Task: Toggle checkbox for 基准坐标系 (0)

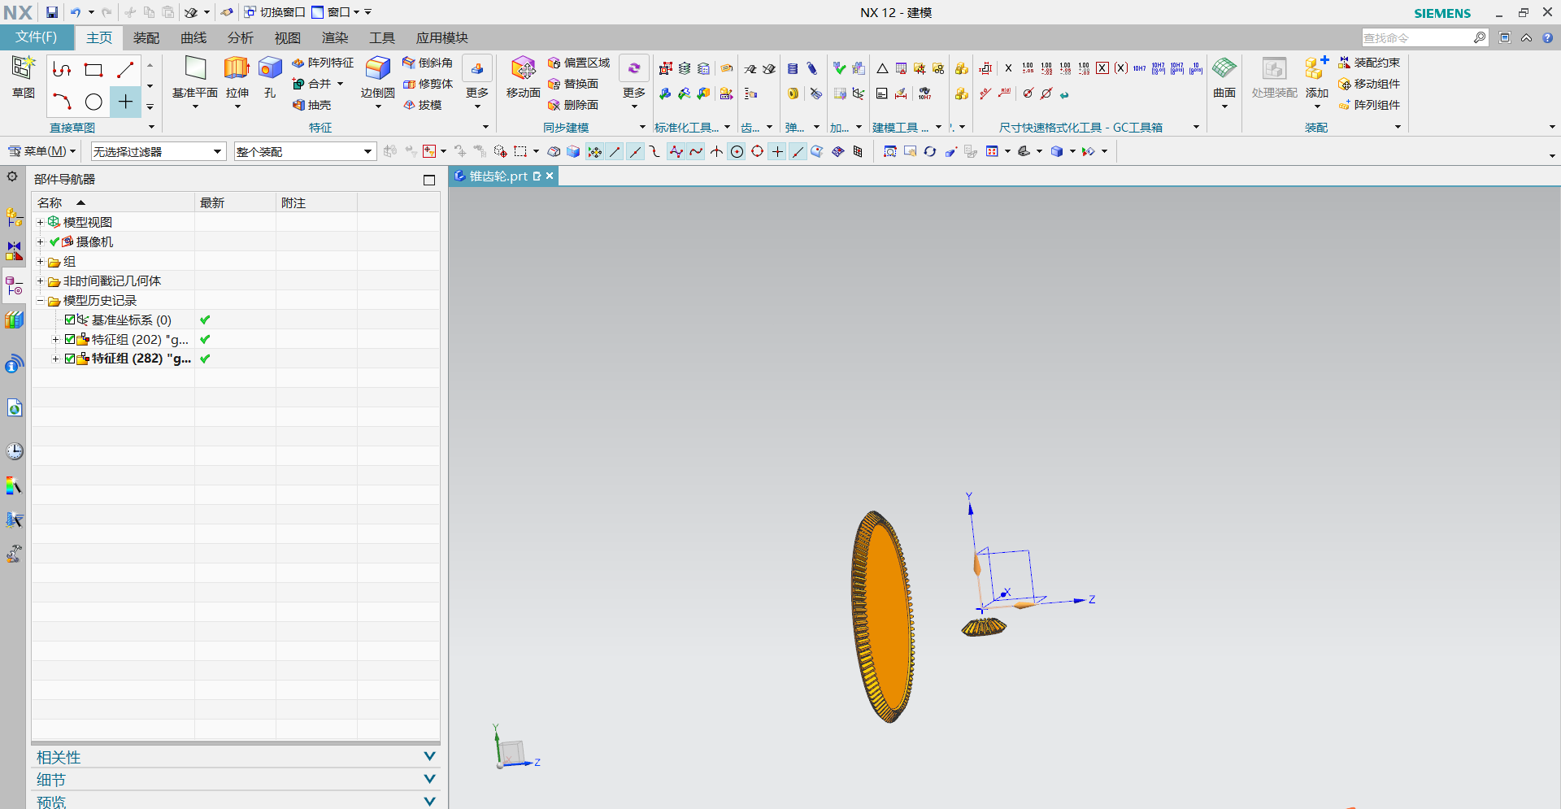Action: pos(70,320)
